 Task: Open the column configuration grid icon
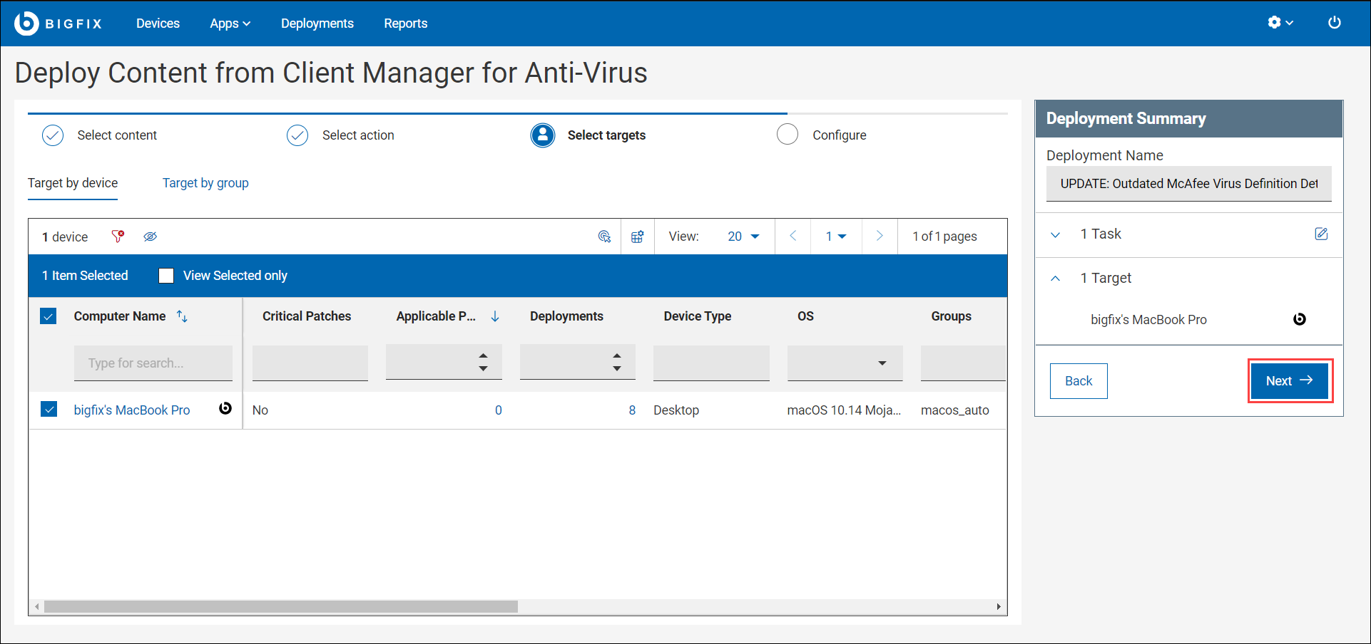638,237
